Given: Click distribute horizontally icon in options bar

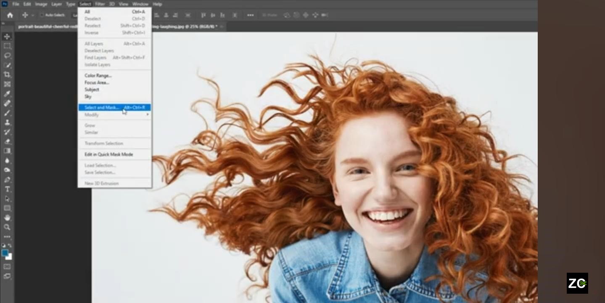Looking at the screenshot, I should pos(235,15).
